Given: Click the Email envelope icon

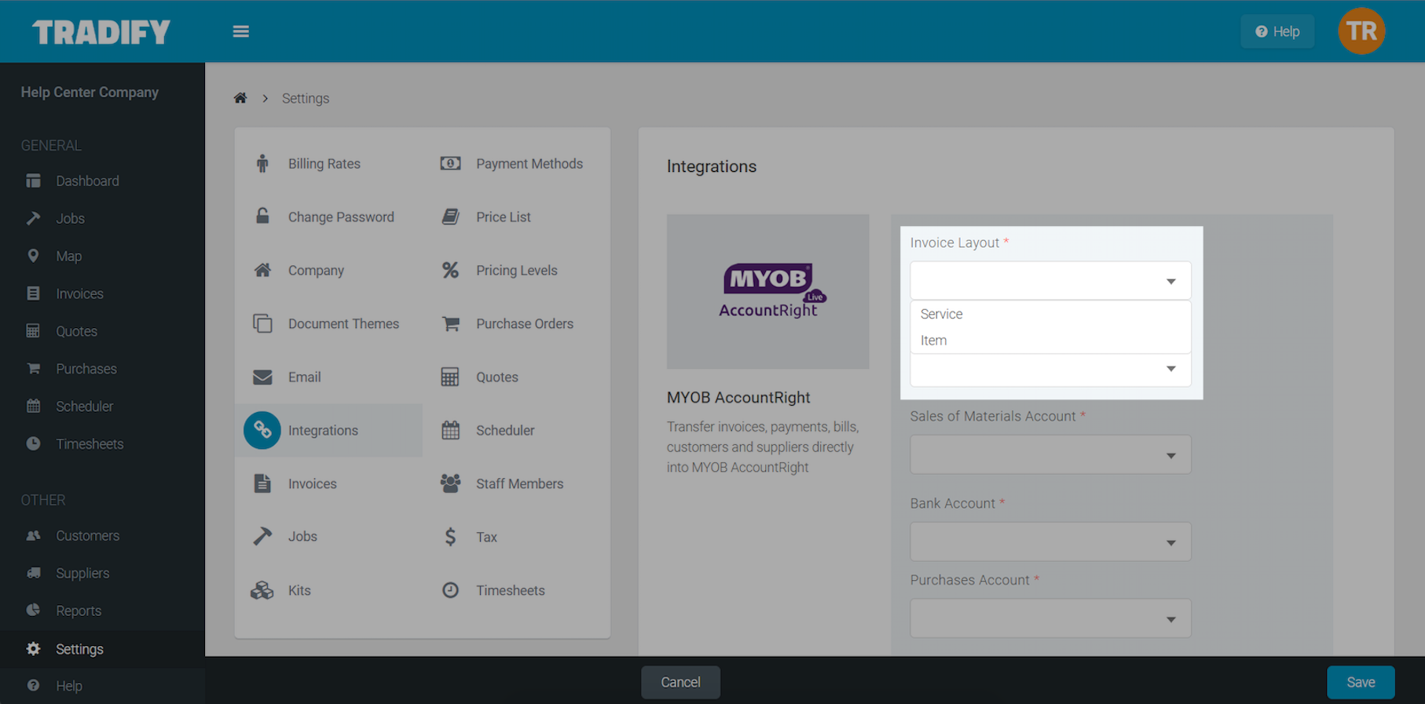Looking at the screenshot, I should click(x=262, y=378).
